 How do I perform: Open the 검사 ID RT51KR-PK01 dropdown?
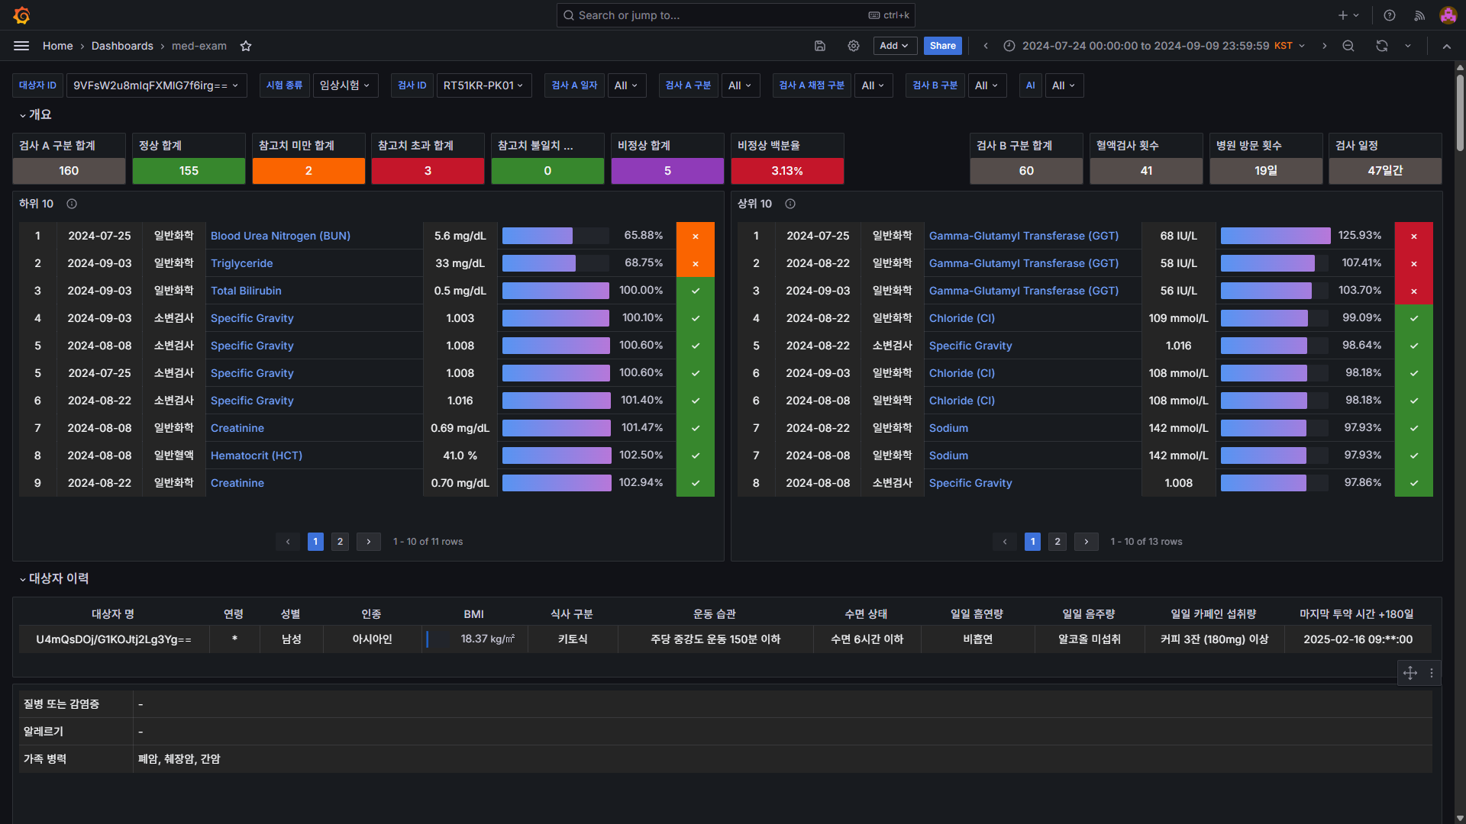[x=483, y=85]
